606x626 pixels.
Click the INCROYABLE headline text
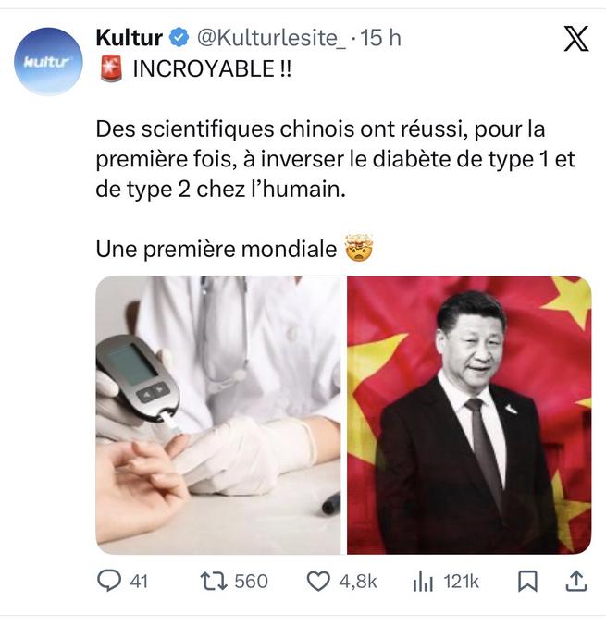click(212, 69)
